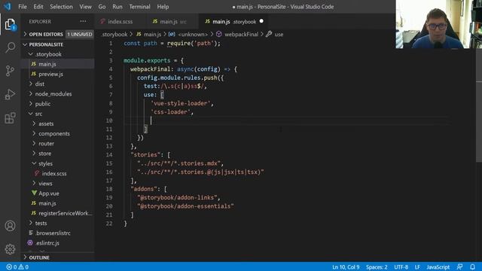482x271 pixels.
Task: Click line number 14 in gutter
Action: (109, 155)
